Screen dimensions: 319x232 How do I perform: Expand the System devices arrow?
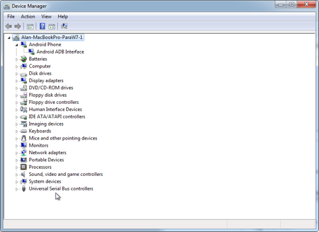pos(17,182)
